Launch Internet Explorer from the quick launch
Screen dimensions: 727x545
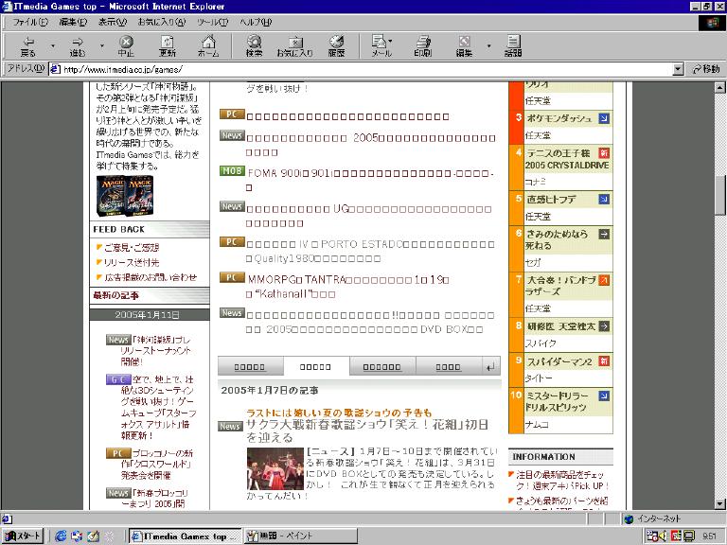pos(61,536)
